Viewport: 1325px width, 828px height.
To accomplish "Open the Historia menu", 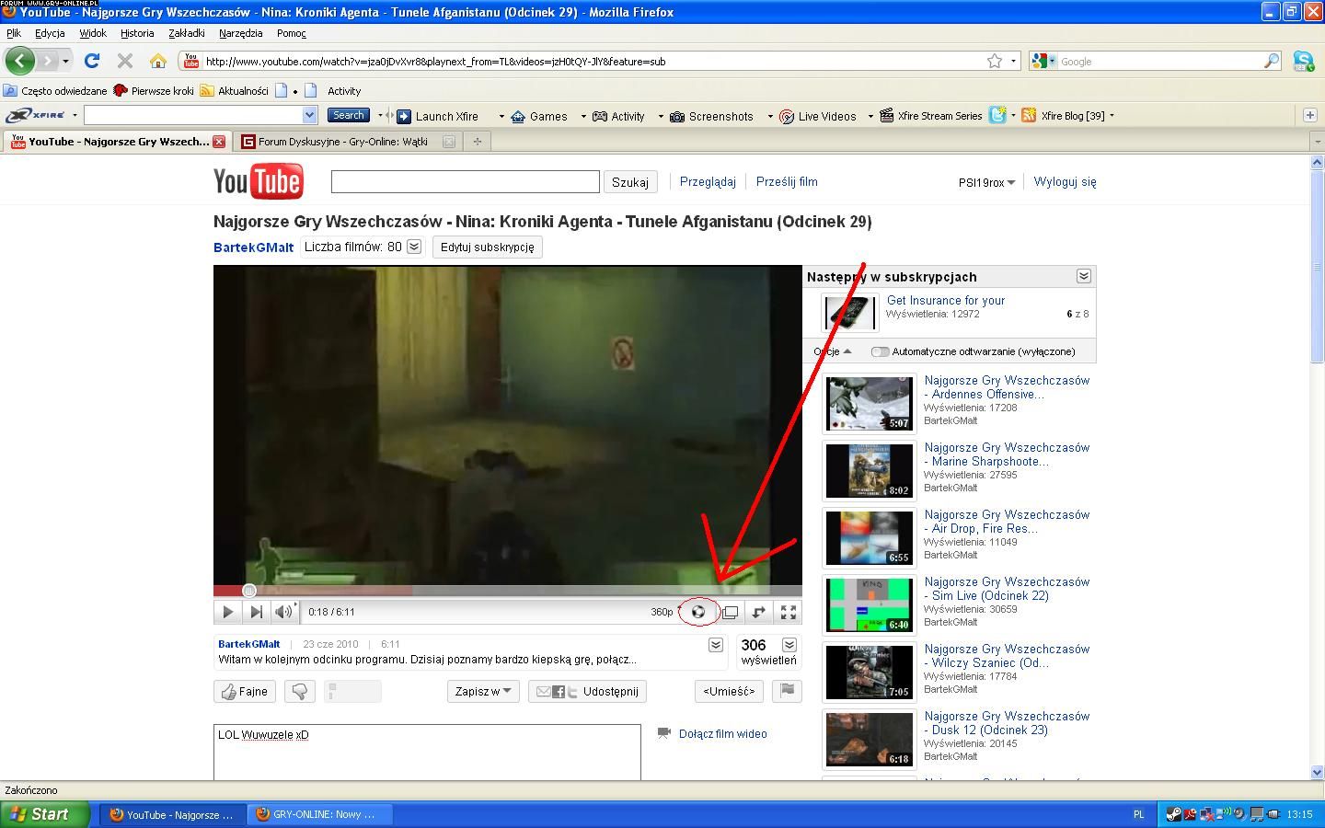I will click(137, 33).
